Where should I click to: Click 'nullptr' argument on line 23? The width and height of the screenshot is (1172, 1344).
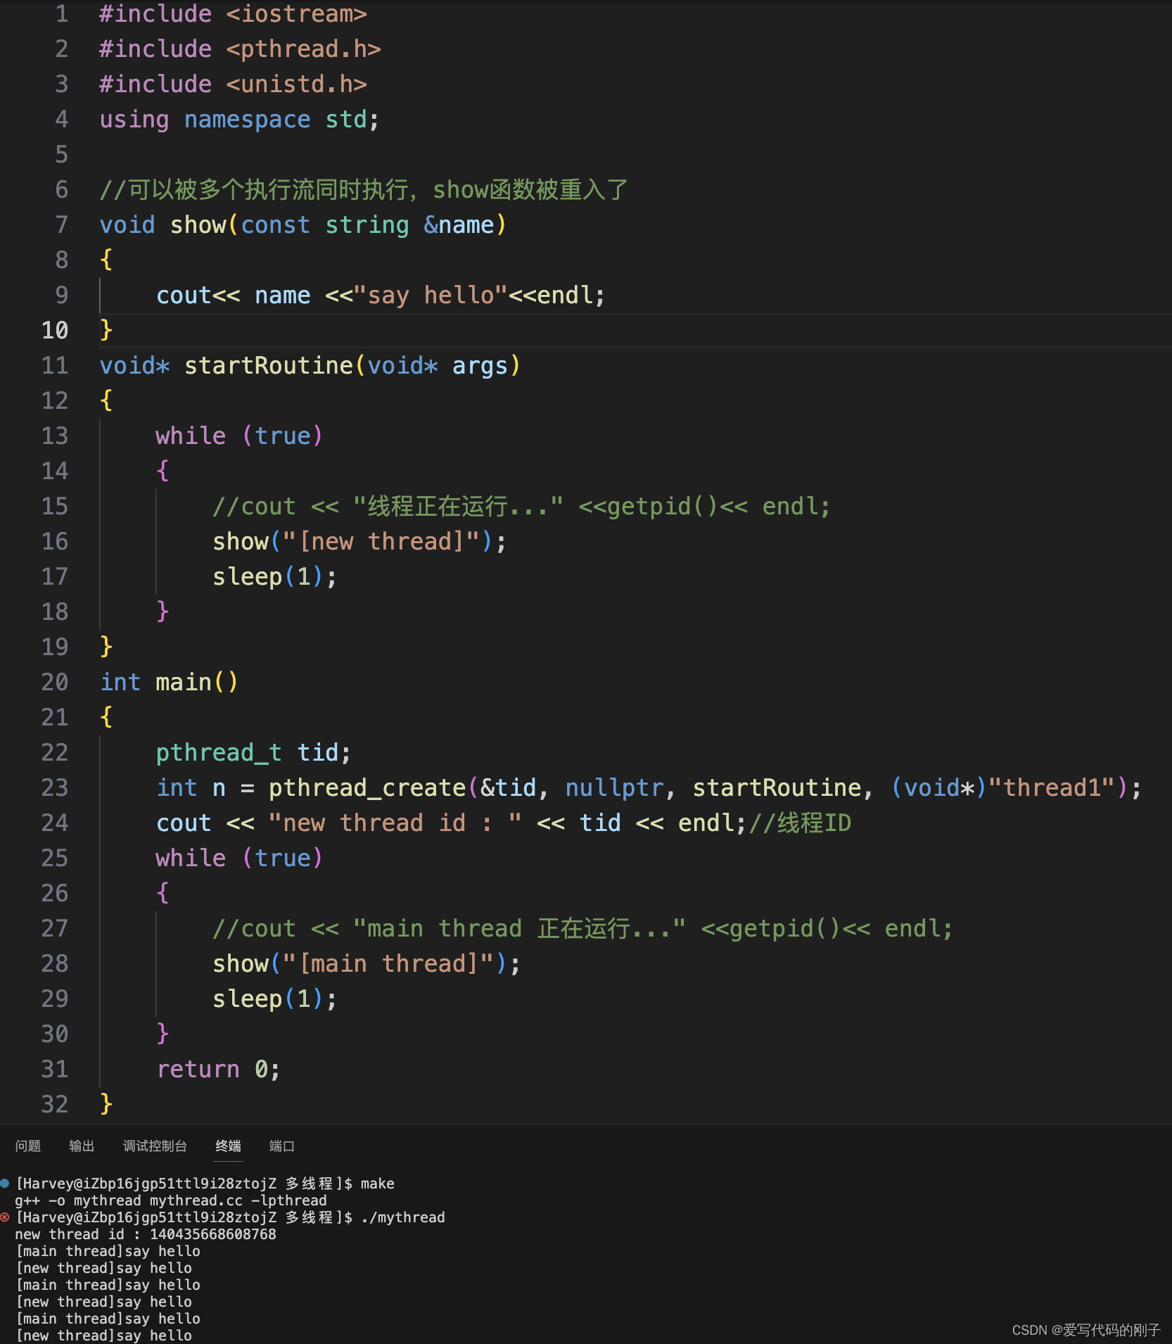(615, 787)
